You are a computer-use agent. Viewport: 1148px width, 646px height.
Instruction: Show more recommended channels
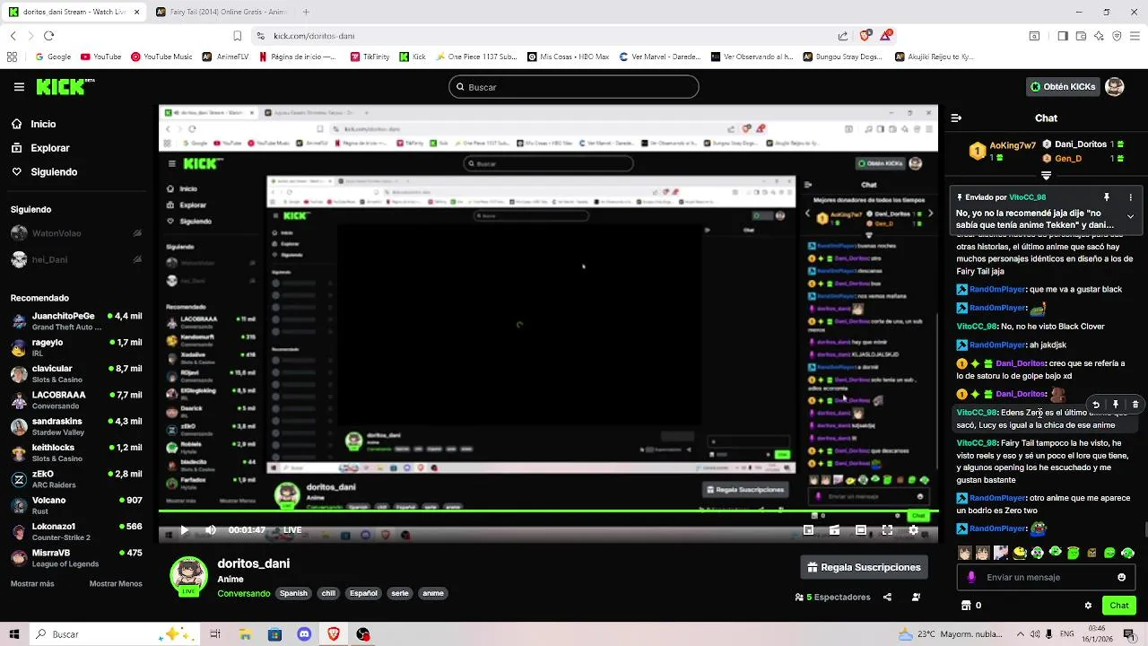32,583
